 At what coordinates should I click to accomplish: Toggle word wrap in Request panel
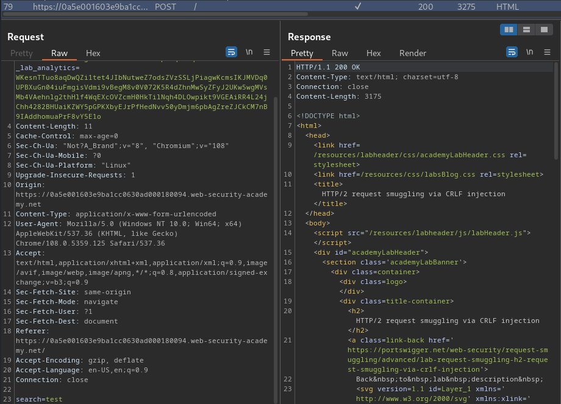click(231, 52)
